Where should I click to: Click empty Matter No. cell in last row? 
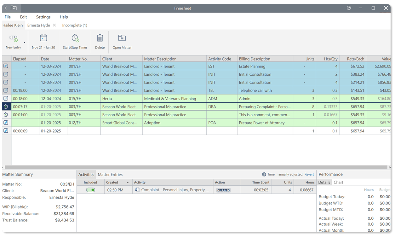point(83,131)
